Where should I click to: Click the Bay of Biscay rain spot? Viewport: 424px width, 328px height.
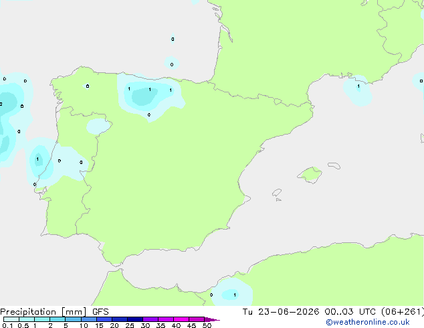tap(172, 63)
